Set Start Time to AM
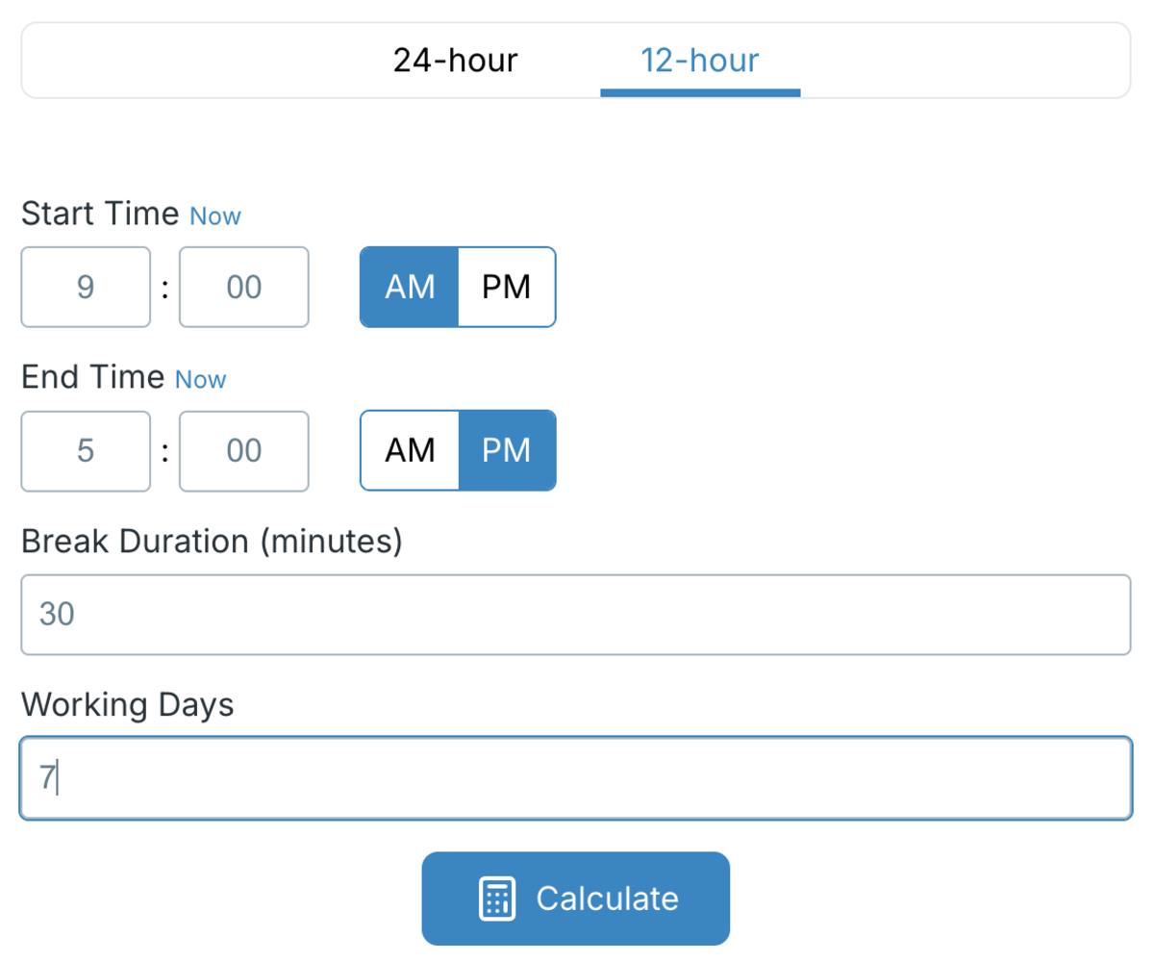Image resolution: width=1154 pixels, height=962 pixels. click(410, 287)
